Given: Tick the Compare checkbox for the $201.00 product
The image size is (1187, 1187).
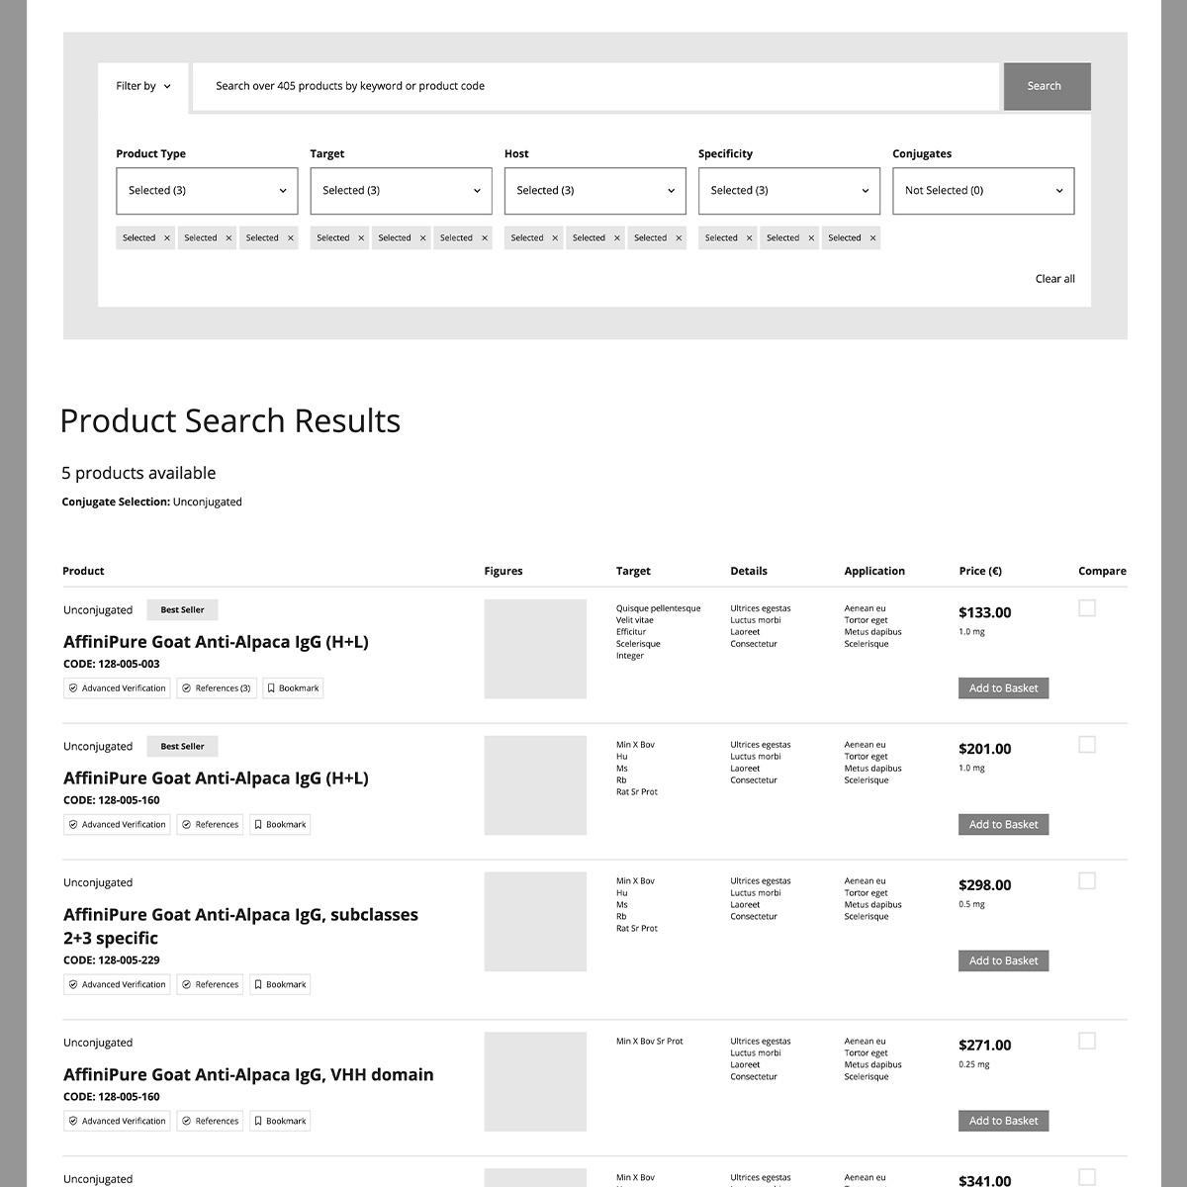Looking at the screenshot, I should [1087, 745].
